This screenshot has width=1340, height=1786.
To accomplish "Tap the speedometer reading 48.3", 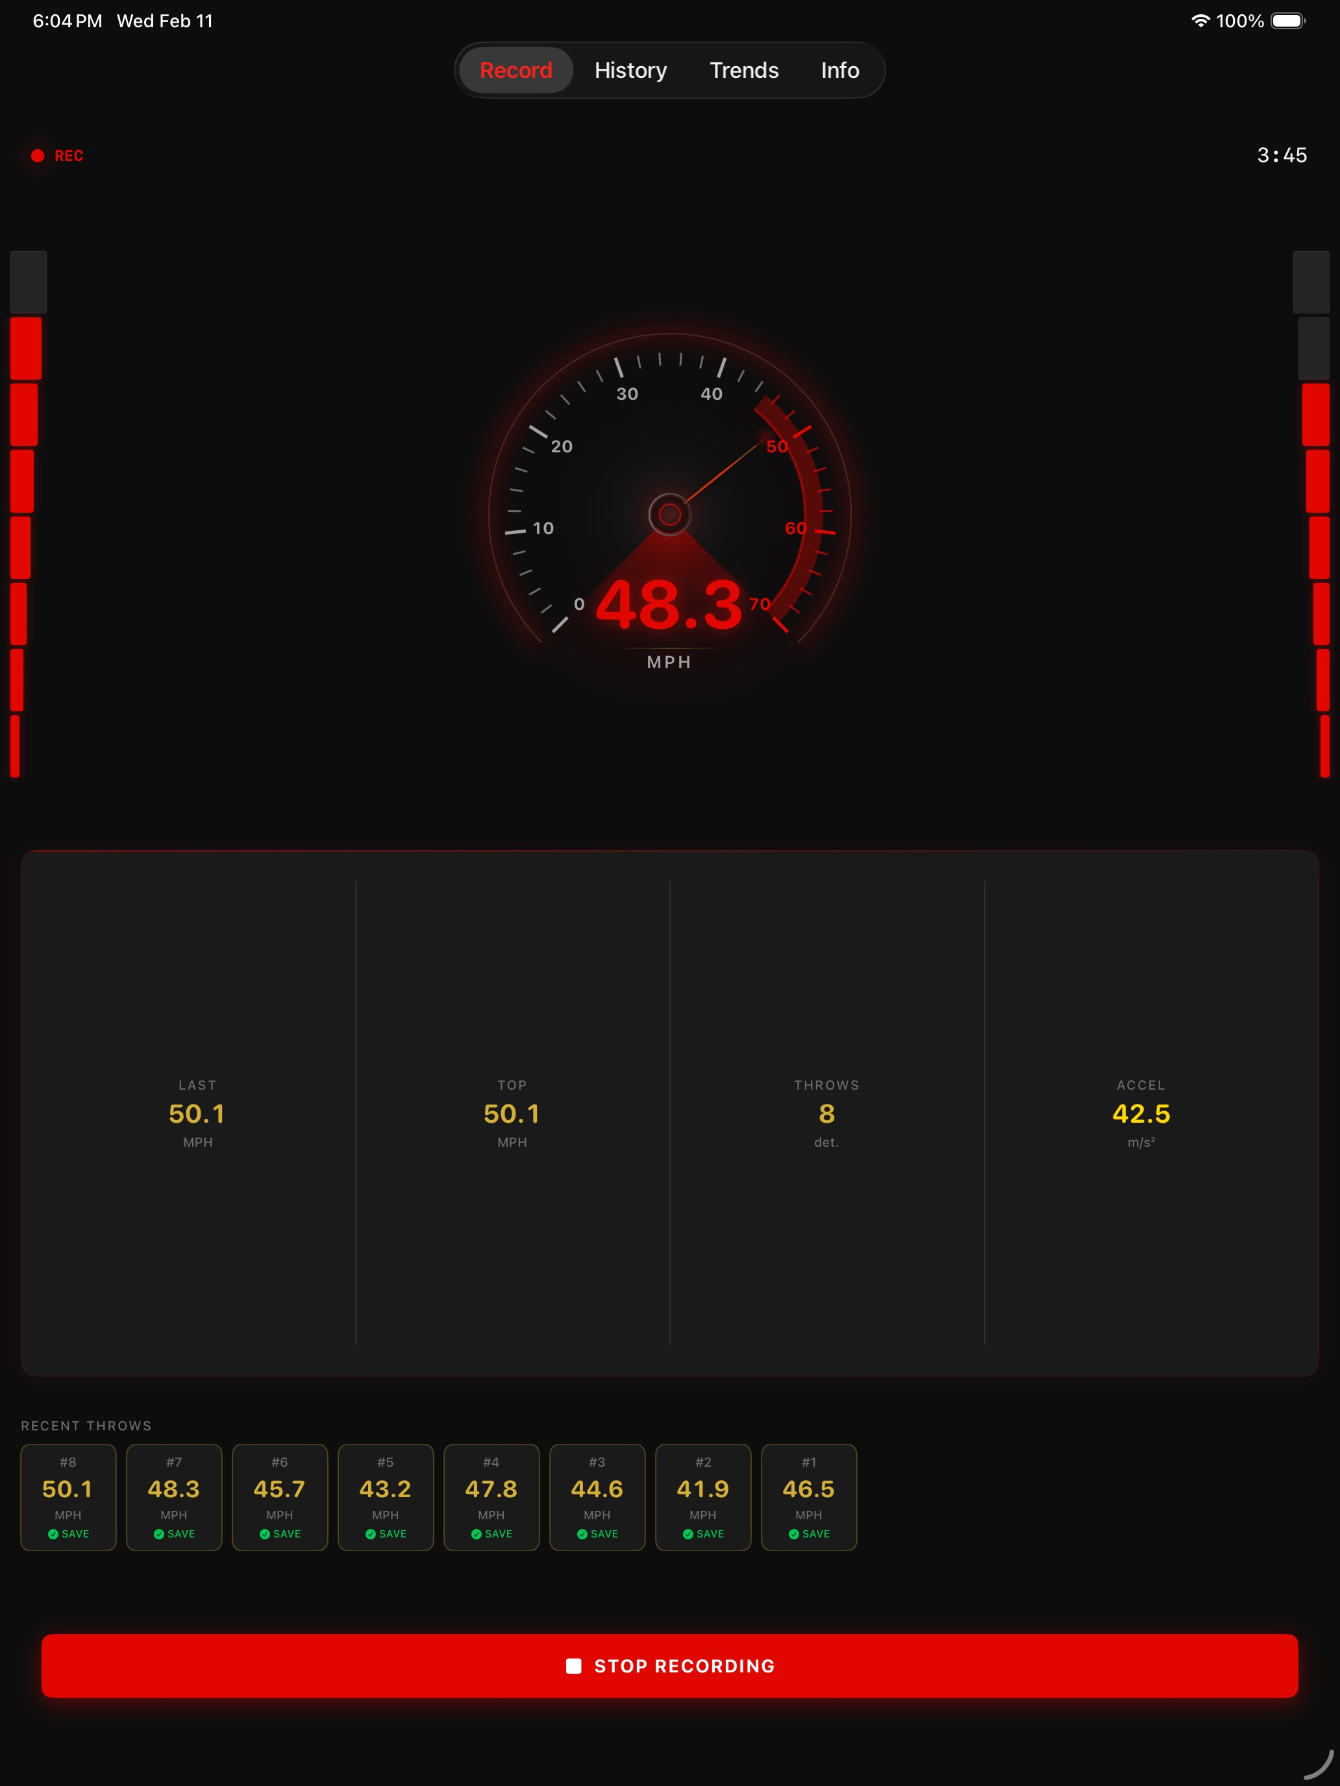I will point(669,605).
